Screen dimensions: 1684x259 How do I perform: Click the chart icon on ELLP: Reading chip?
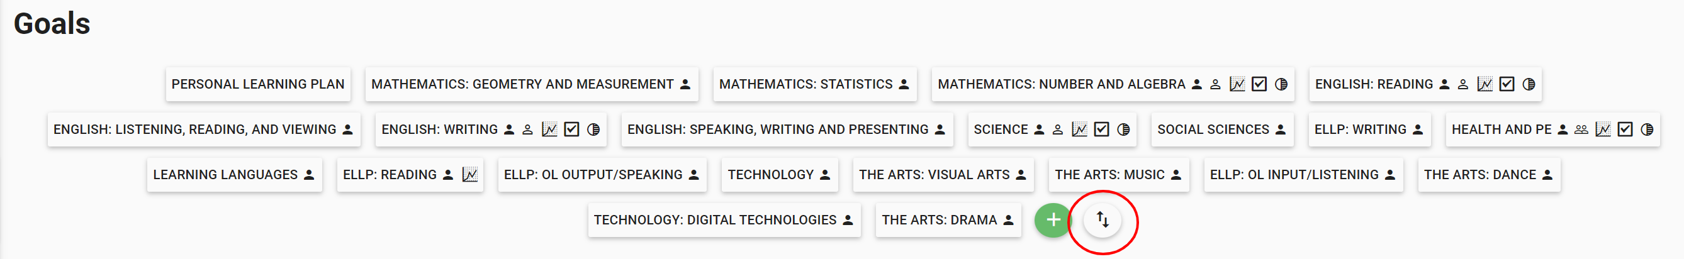(x=469, y=175)
